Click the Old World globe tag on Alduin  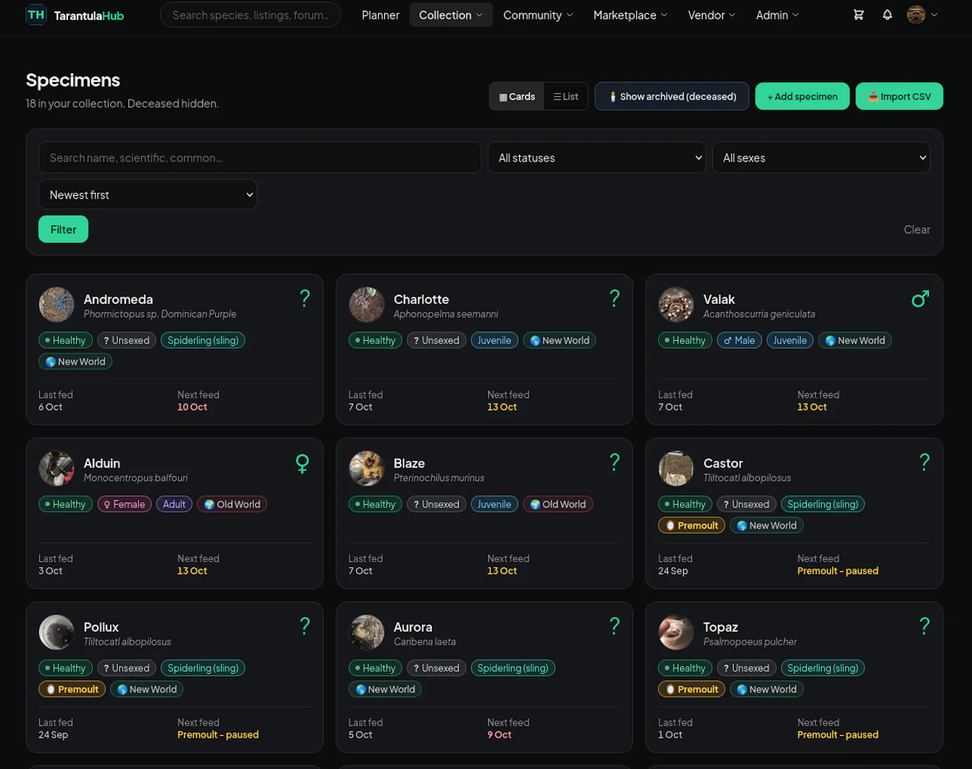232,504
